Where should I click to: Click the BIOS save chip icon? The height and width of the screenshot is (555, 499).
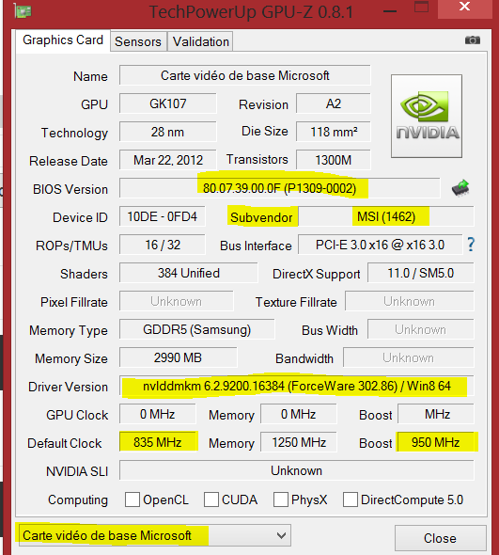[460, 188]
